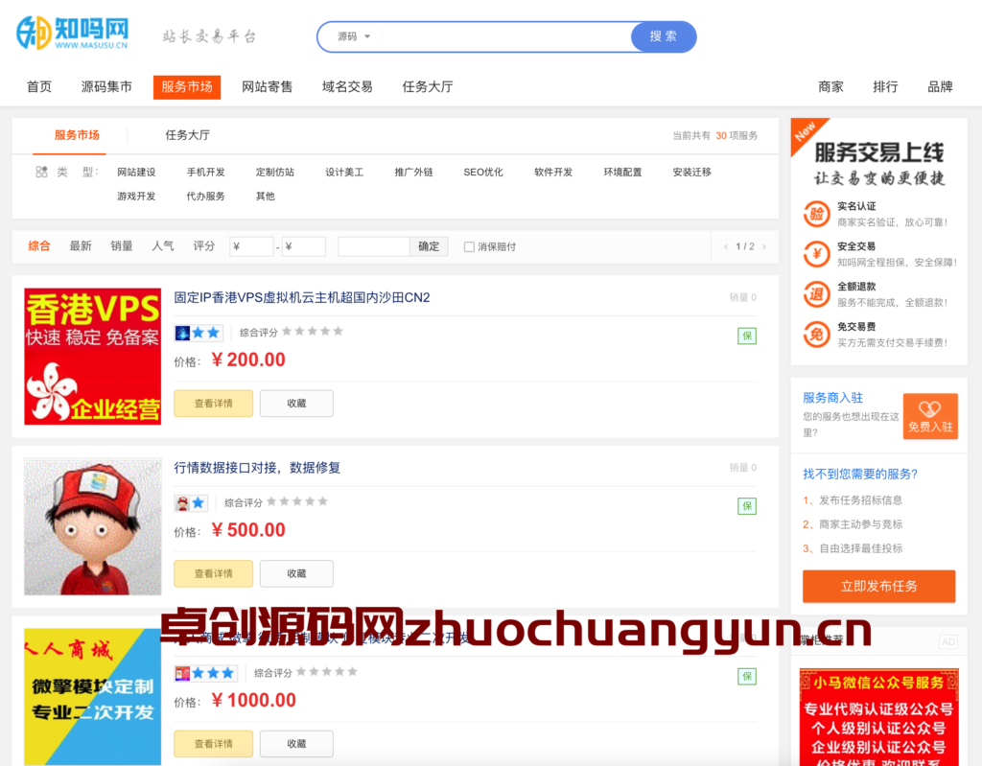
Task: Open cartoon boy thumbnail for 行情数据 listing
Action: click(x=93, y=526)
